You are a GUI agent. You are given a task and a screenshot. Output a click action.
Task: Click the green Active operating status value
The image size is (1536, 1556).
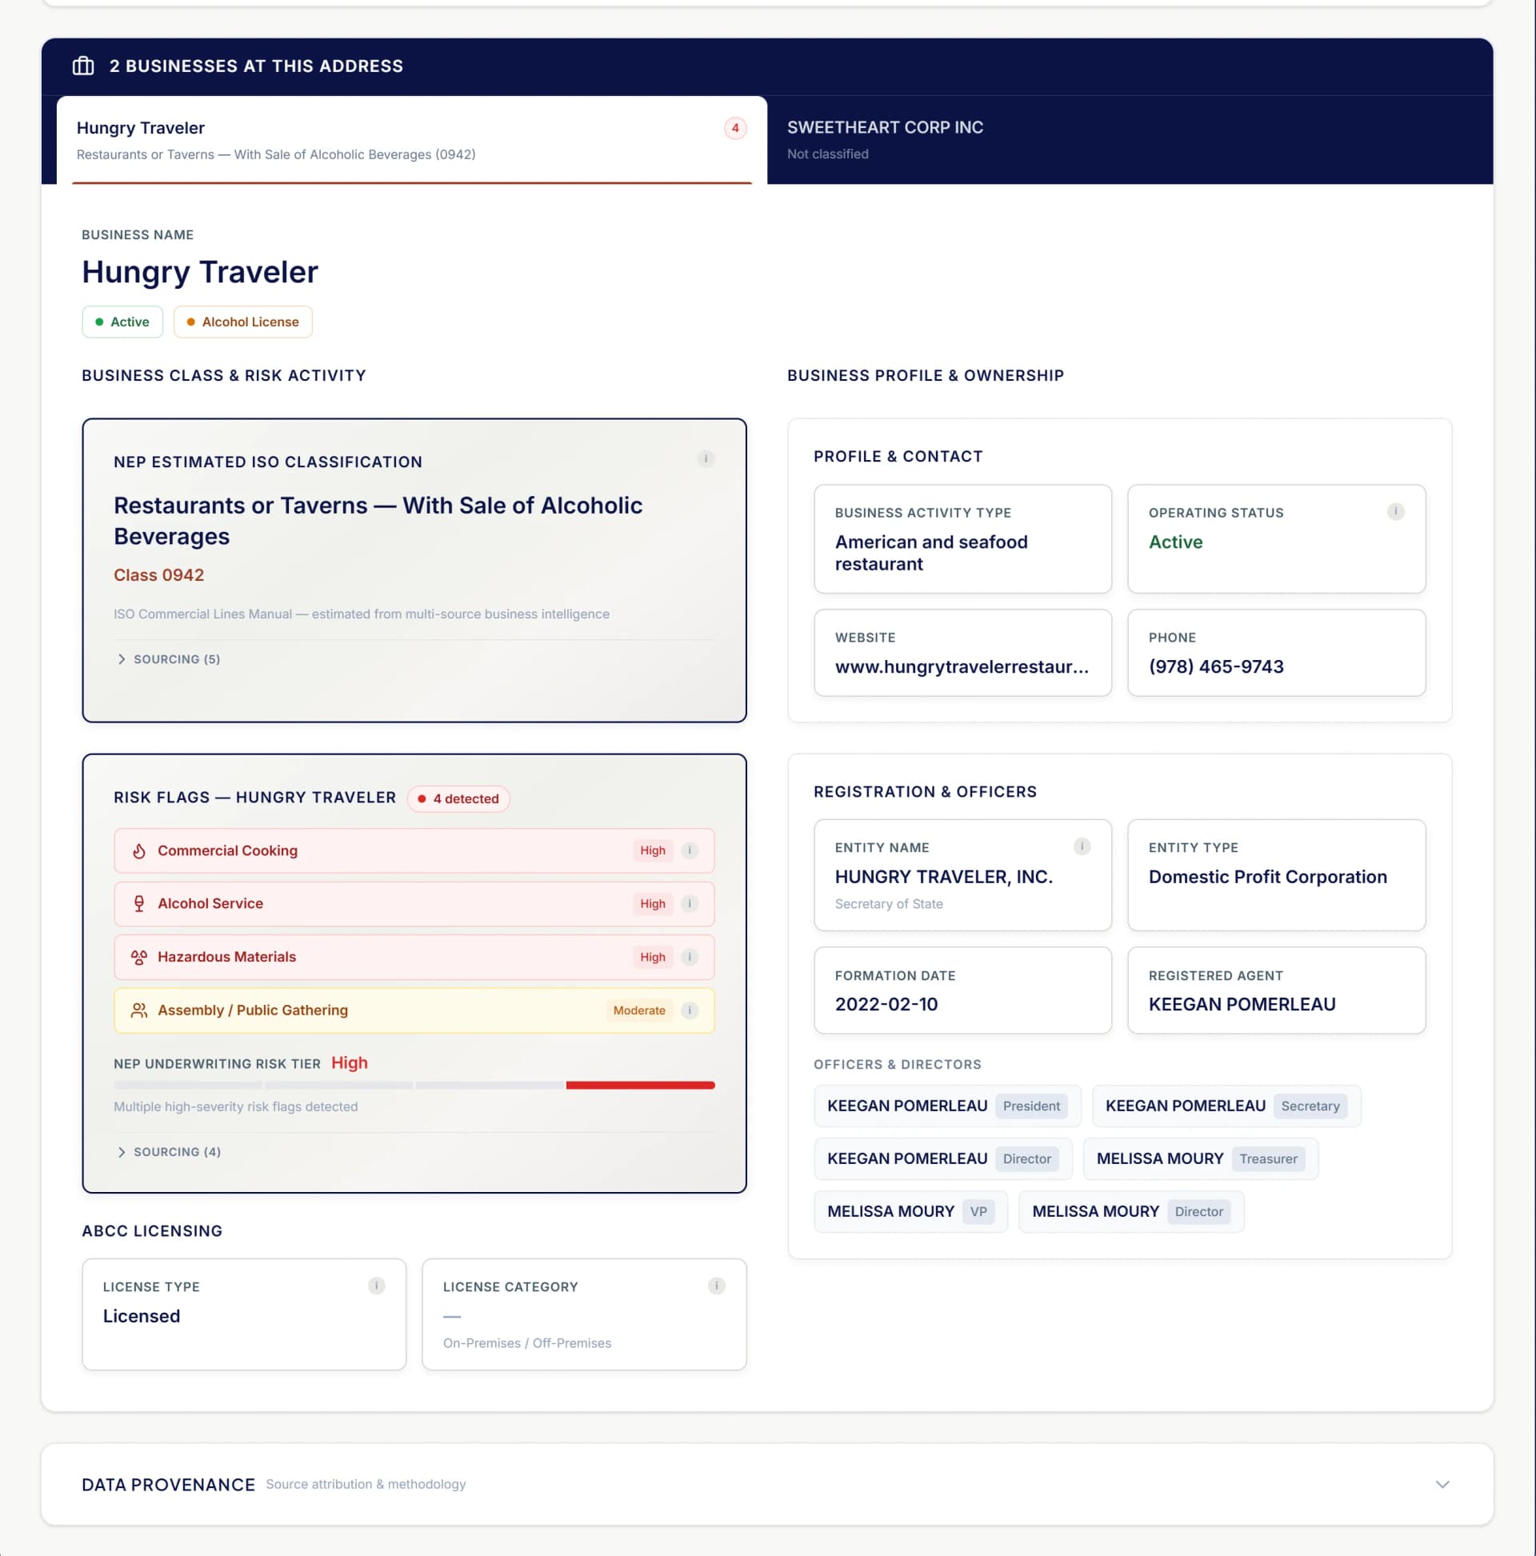pyautogui.click(x=1175, y=542)
